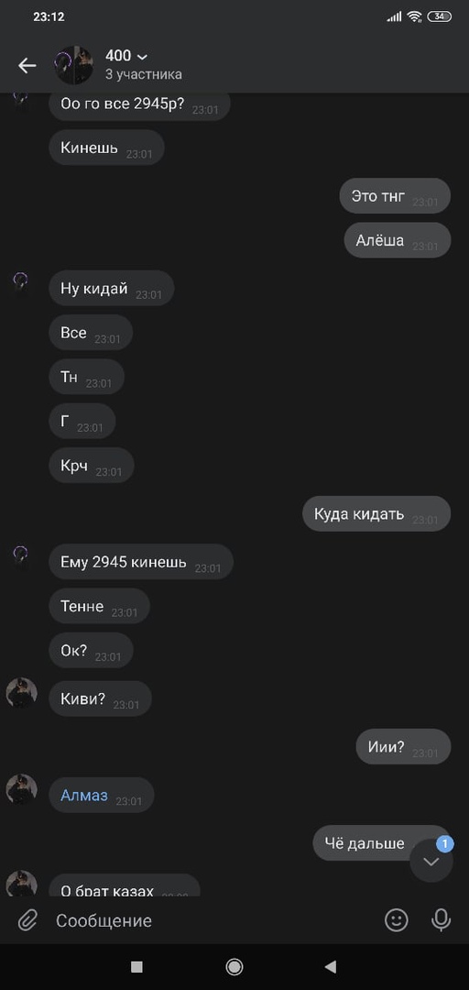Tap the Android home circle button
Viewport: 469px width, 990px height.
click(234, 966)
